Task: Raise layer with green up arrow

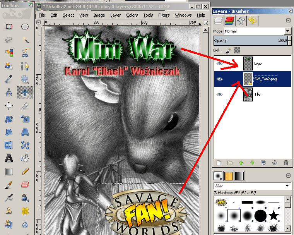Action: (241, 163)
